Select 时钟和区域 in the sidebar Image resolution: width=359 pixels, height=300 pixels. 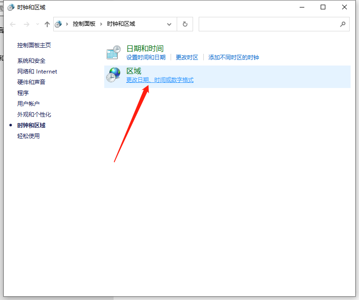click(x=31, y=125)
